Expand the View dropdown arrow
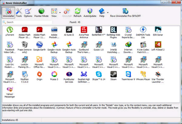Image resolution: width=182 pixels, height=124 pixels. tap(59, 13)
